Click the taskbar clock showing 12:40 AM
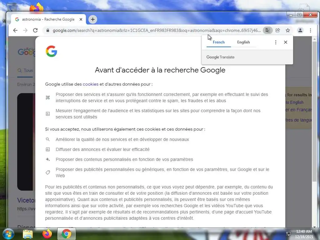This screenshot has width=320, height=240. [304, 234]
